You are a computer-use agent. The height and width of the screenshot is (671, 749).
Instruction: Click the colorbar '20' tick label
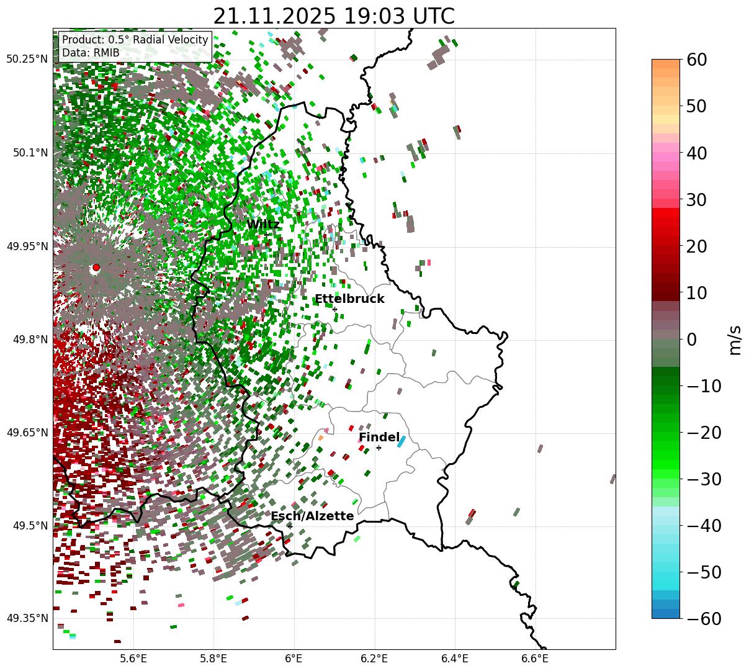(696, 246)
